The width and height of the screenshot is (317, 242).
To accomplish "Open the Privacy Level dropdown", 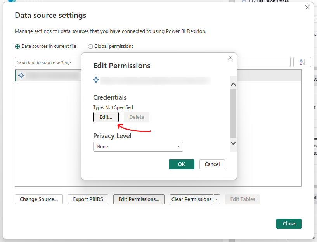I will coord(138,147).
